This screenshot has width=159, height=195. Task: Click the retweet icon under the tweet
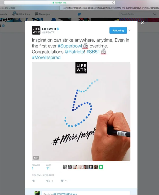point(48,181)
